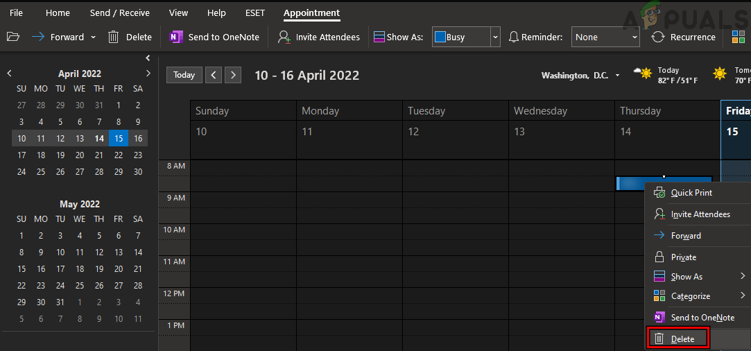Open the Send / Receive tab

point(119,13)
